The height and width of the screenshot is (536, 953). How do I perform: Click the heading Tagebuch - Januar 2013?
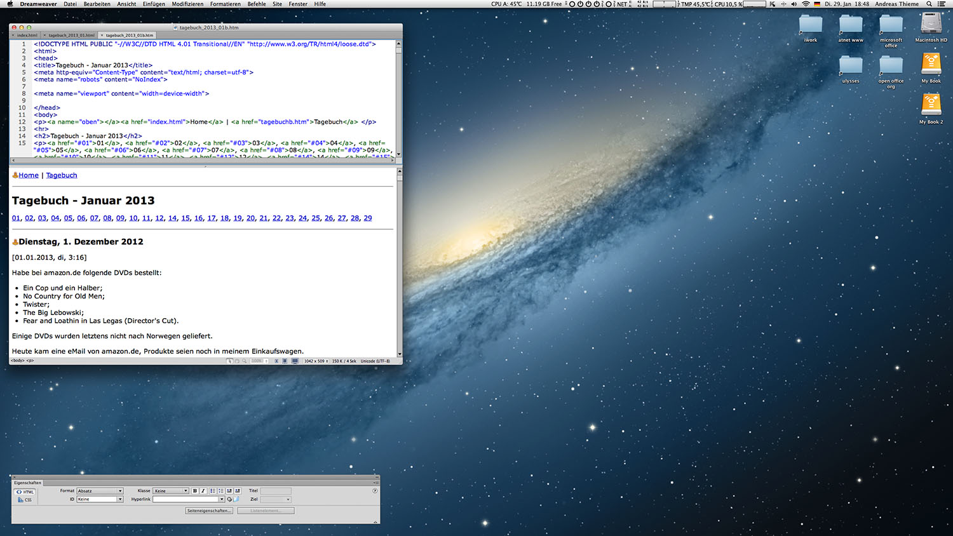coord(83,201)
